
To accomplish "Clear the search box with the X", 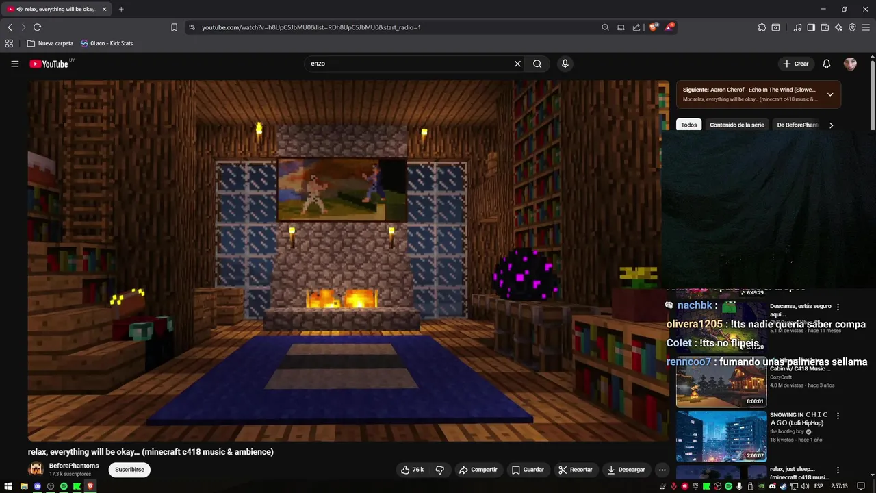I will click(517, 64).
